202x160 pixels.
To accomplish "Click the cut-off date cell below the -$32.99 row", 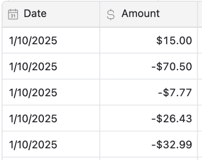I will point(51,159).
